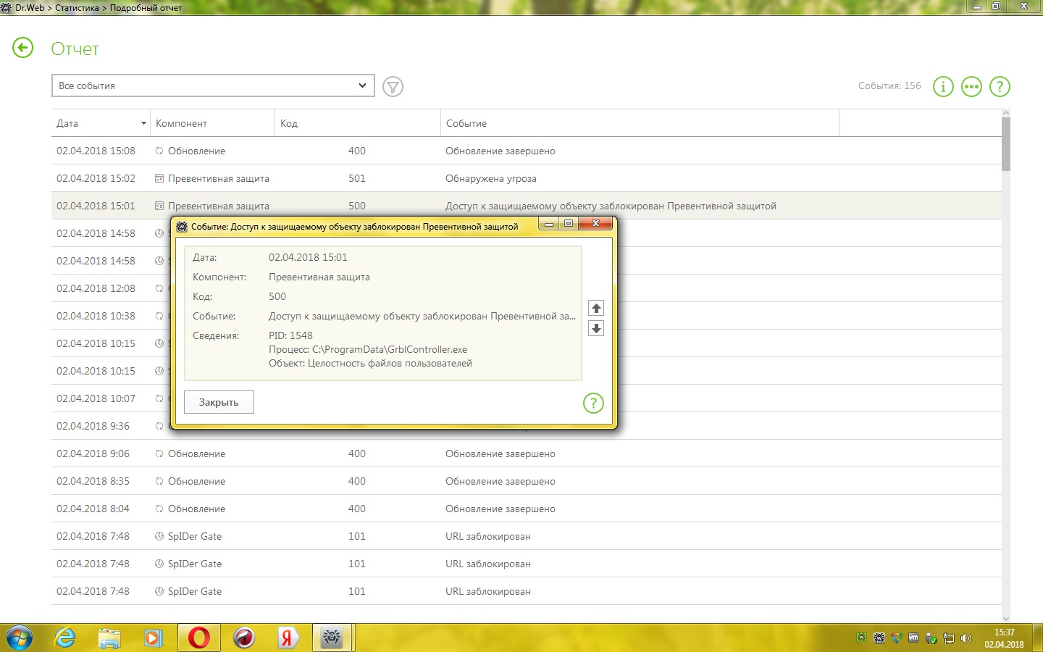Screen dimensions: 1043x652
Task: Click the info icon near events count
Action: (x=942, y=87)
